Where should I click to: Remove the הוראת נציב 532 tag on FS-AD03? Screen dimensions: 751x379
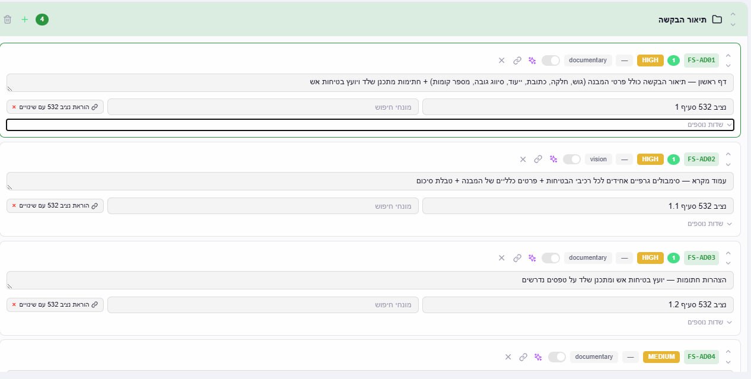pyautogui.click(x=14, y=305)
